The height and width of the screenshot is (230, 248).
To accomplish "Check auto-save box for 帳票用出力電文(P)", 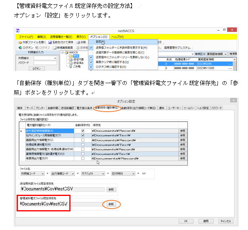I will click(83, 159).
